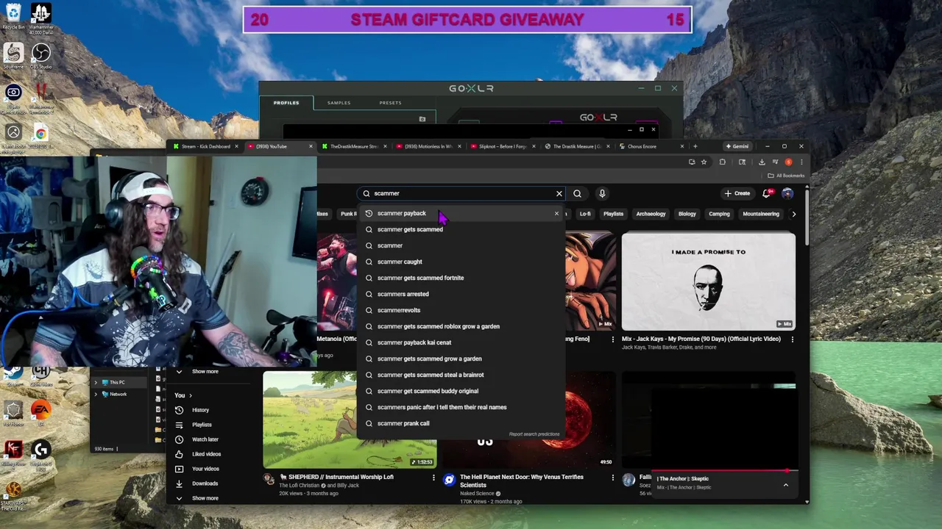
Task: Open Chrome three-dot menu
Action: click(x=801, y=162)
